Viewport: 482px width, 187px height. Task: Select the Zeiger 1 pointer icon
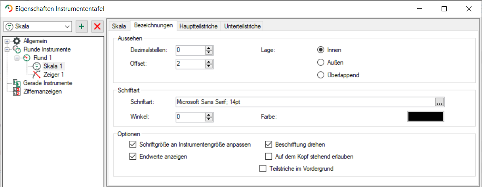pos(37,74)
